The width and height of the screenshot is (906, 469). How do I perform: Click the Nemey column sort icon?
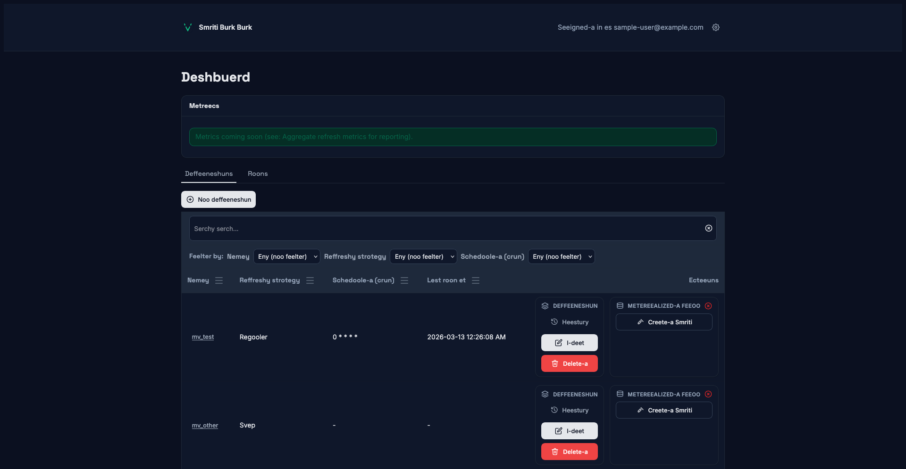(219, 280)
